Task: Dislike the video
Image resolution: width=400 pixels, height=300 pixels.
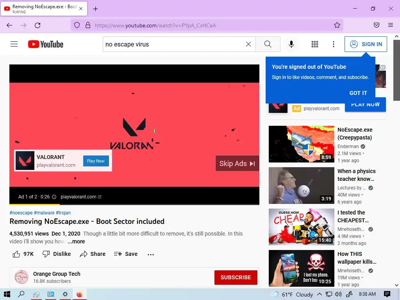Action: click(57, 254)
